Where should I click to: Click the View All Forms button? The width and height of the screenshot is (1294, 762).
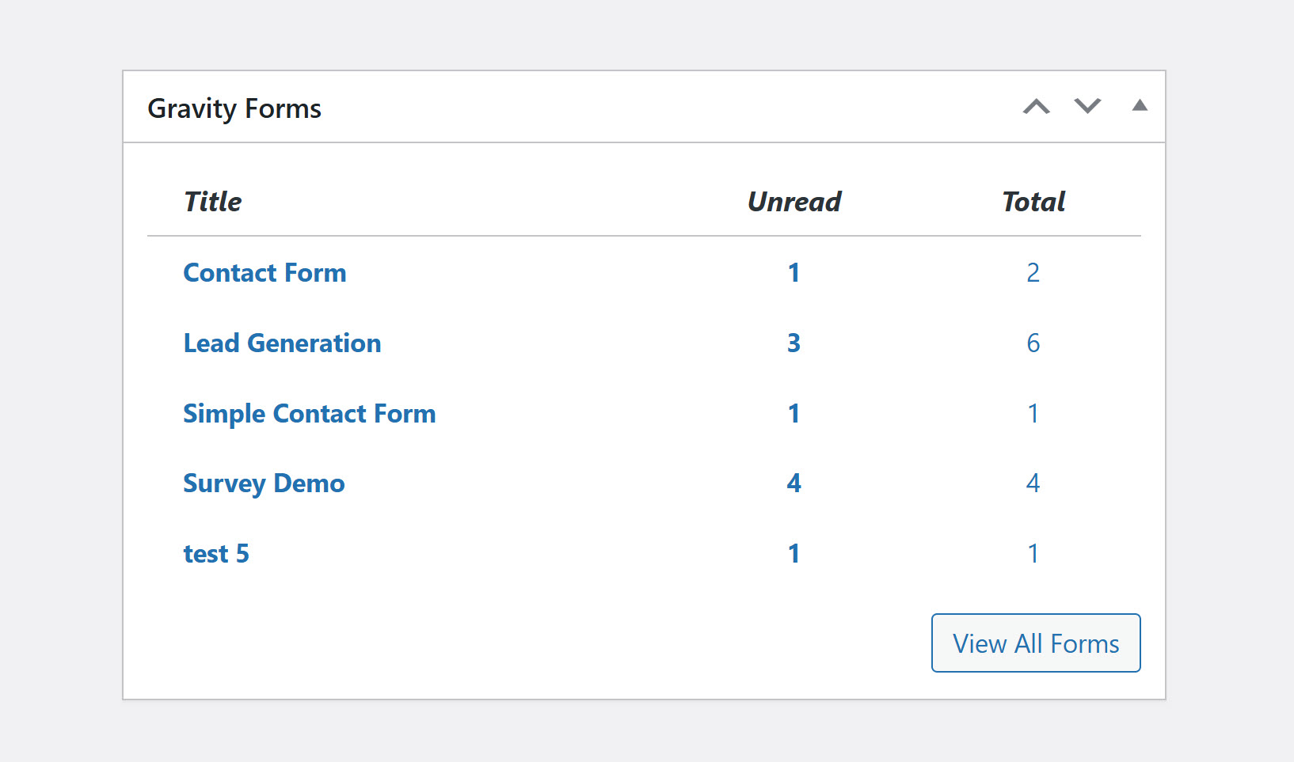[x=1036, y=643]
